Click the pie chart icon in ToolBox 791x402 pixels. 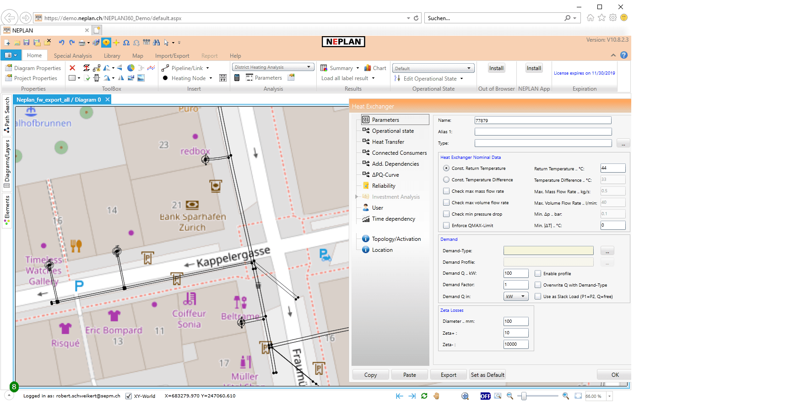click(131, 68)
